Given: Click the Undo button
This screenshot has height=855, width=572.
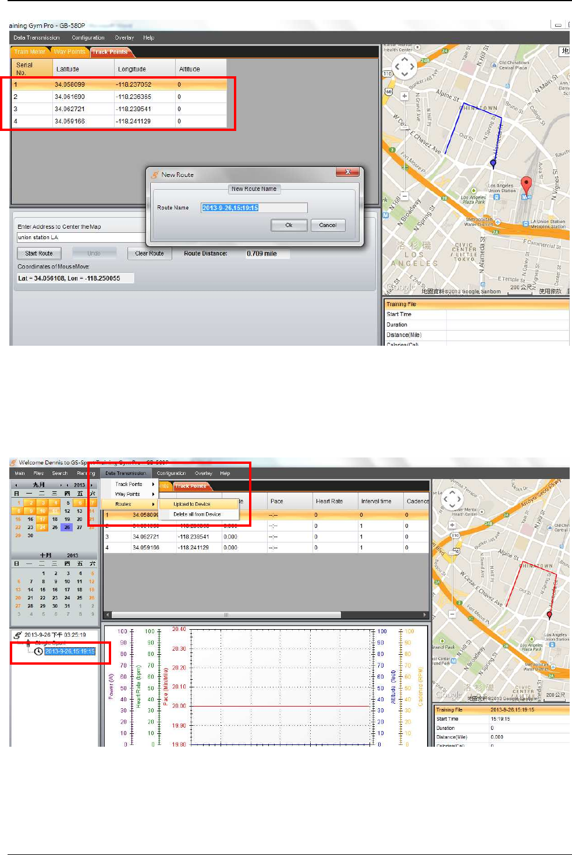Looking at the screenshot, I should coord(94,253).
